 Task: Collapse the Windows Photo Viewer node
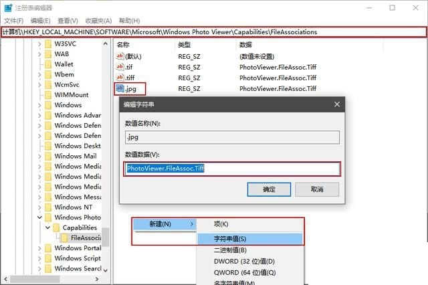[39, 217]
